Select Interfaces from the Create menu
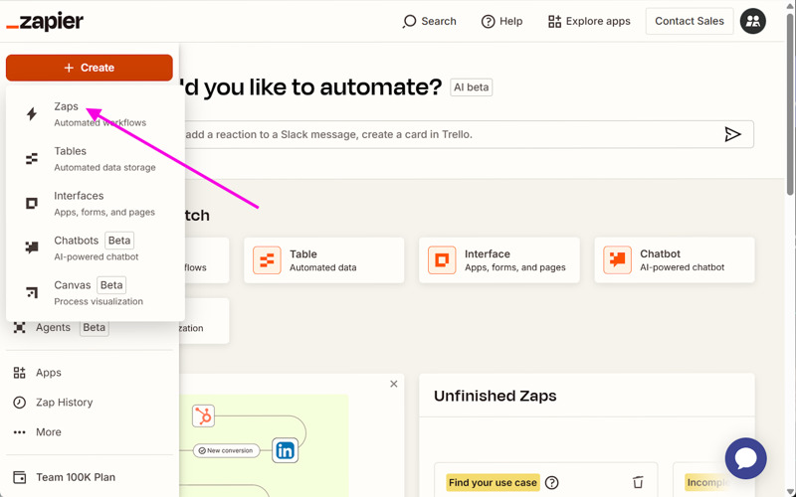 coord(96,204)
